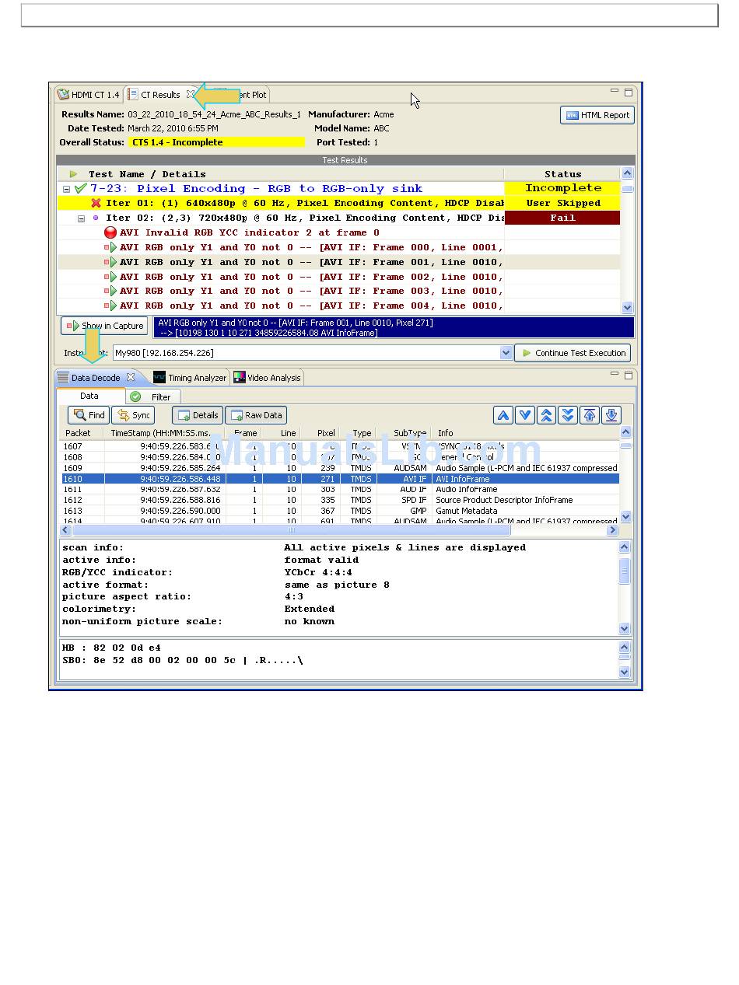Click the green checkmark beside test 7-23
Image resolution: width=739 pixels, height=985 pixels.
coord(80,188)
